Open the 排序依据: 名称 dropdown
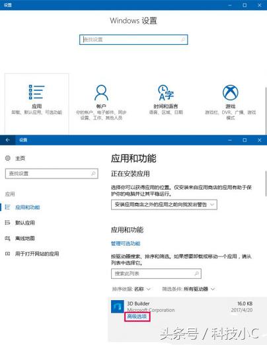This screenshot has height=345, width=267. 132,289
